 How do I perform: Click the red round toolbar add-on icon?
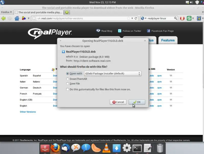coord(182,18)
